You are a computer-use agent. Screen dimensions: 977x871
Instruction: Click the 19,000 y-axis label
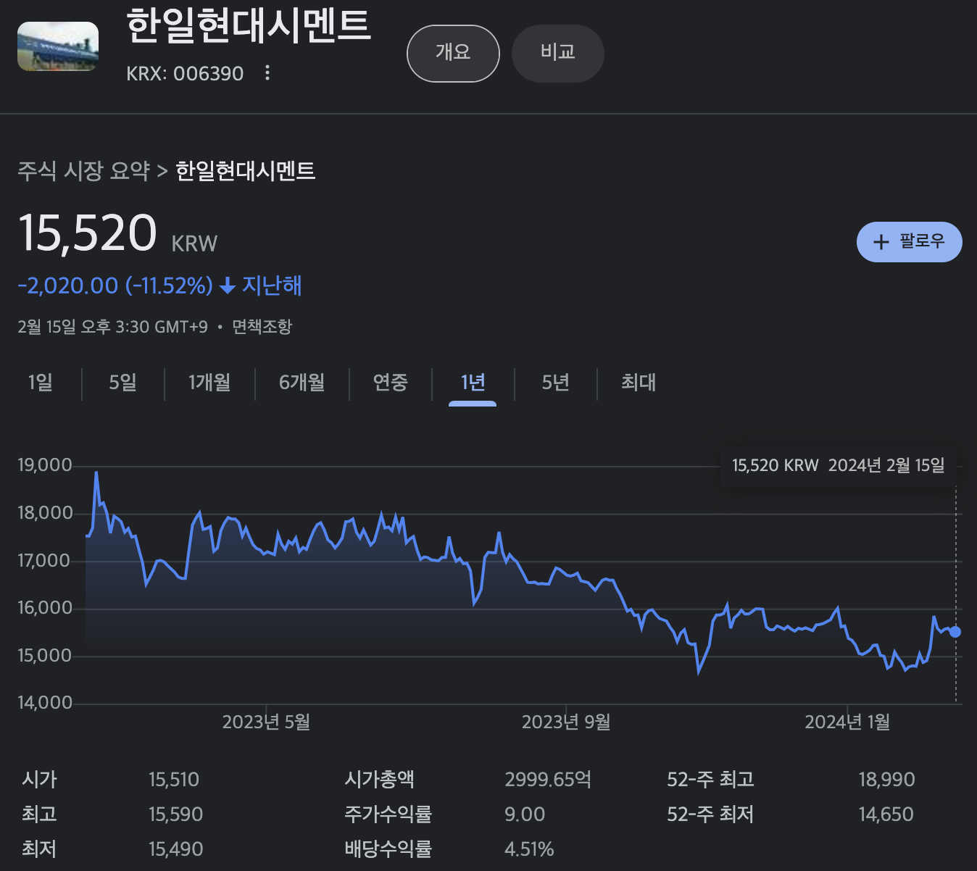(45, 465)
